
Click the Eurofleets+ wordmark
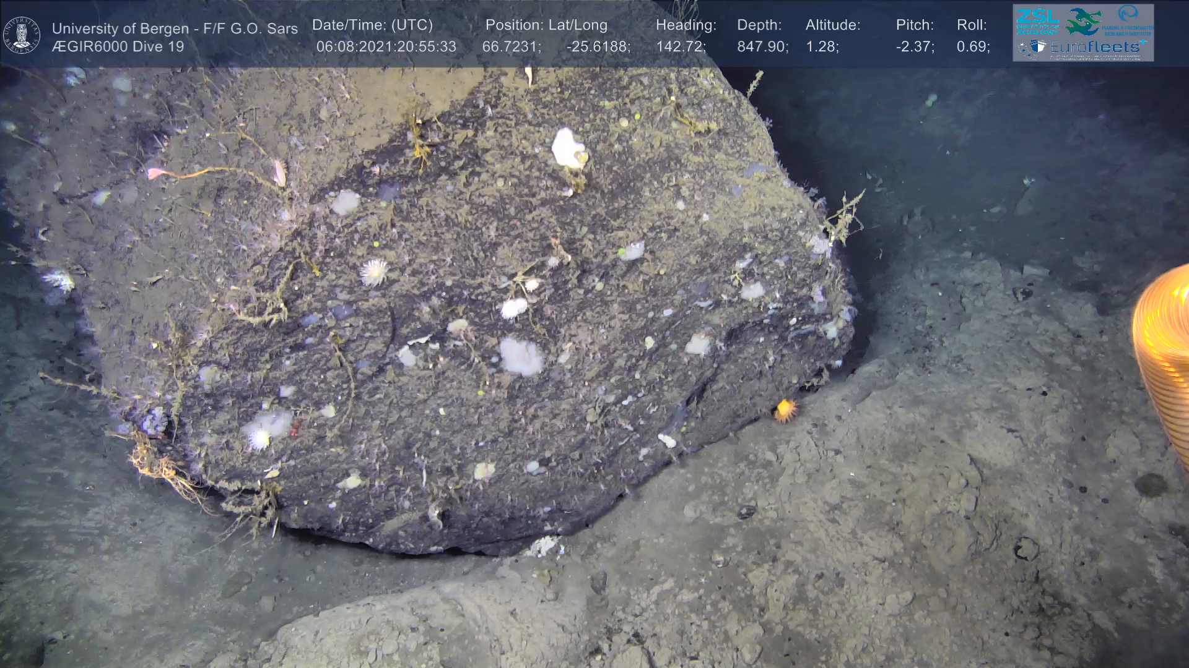1096,46
